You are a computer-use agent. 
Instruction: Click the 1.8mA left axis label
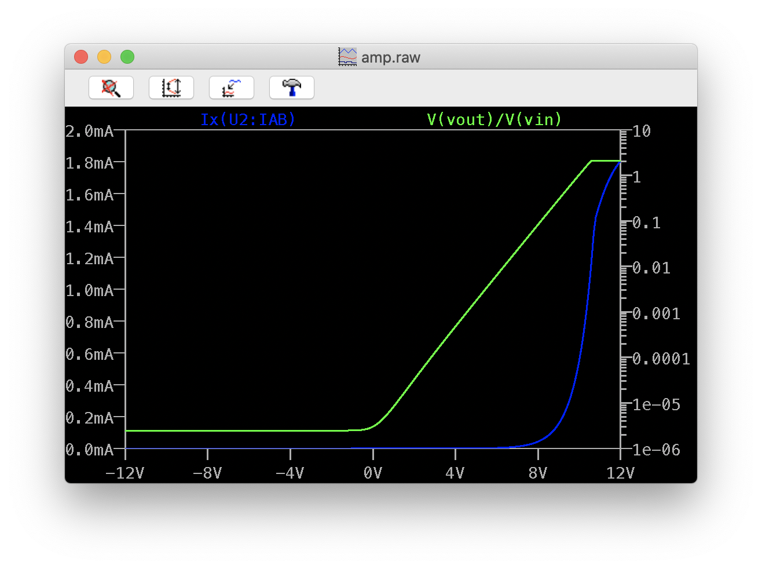(90, 163)
